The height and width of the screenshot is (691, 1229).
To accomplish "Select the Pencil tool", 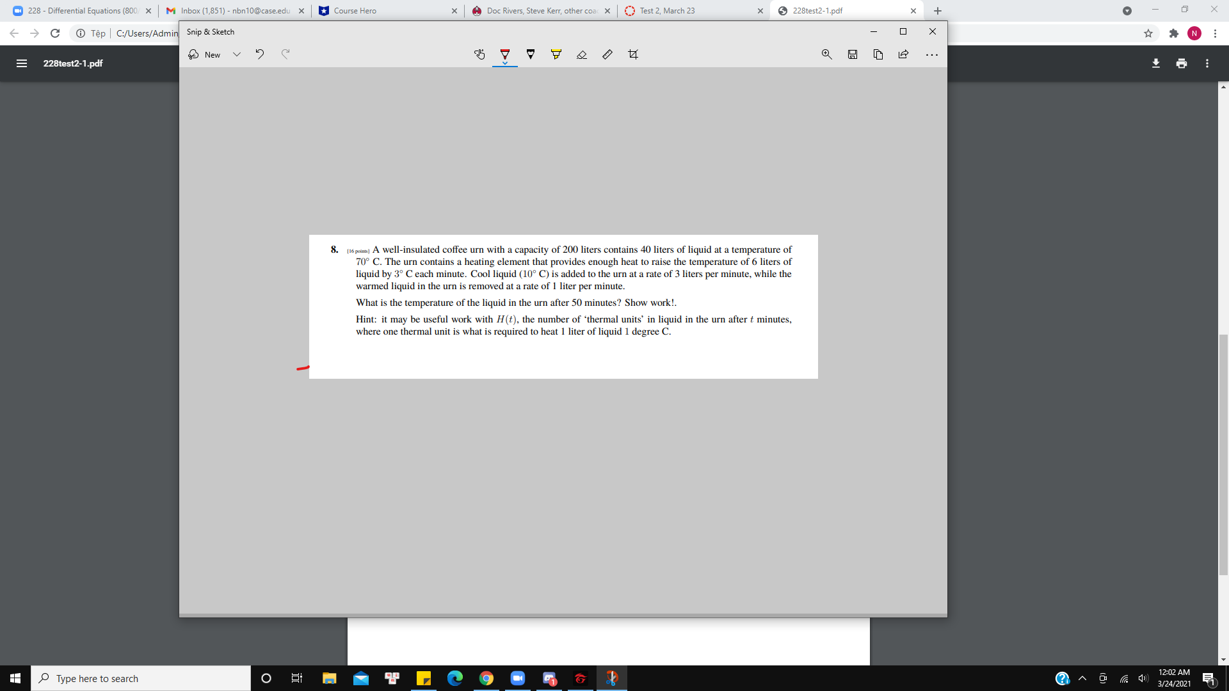I will pos(530,54).
